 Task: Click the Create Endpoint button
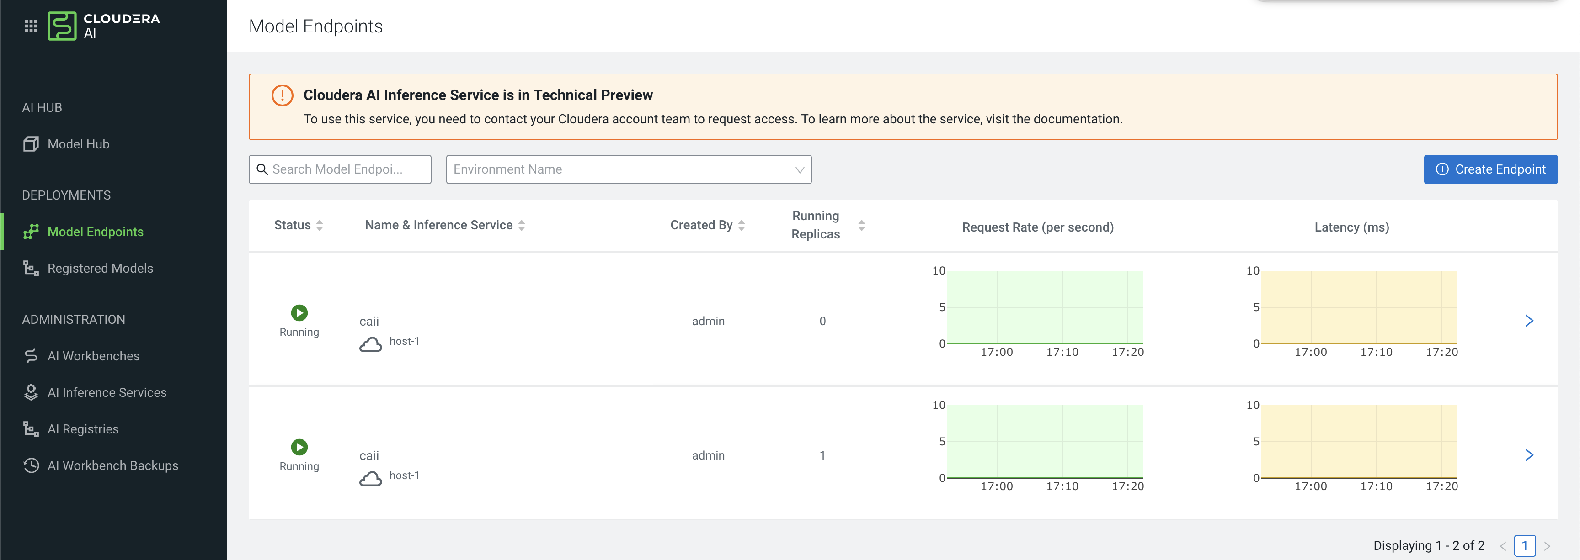click(1490, 169)
